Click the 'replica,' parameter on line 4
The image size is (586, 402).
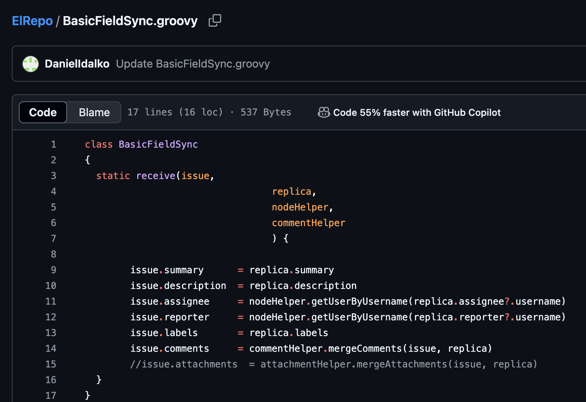tap(294, 192)
